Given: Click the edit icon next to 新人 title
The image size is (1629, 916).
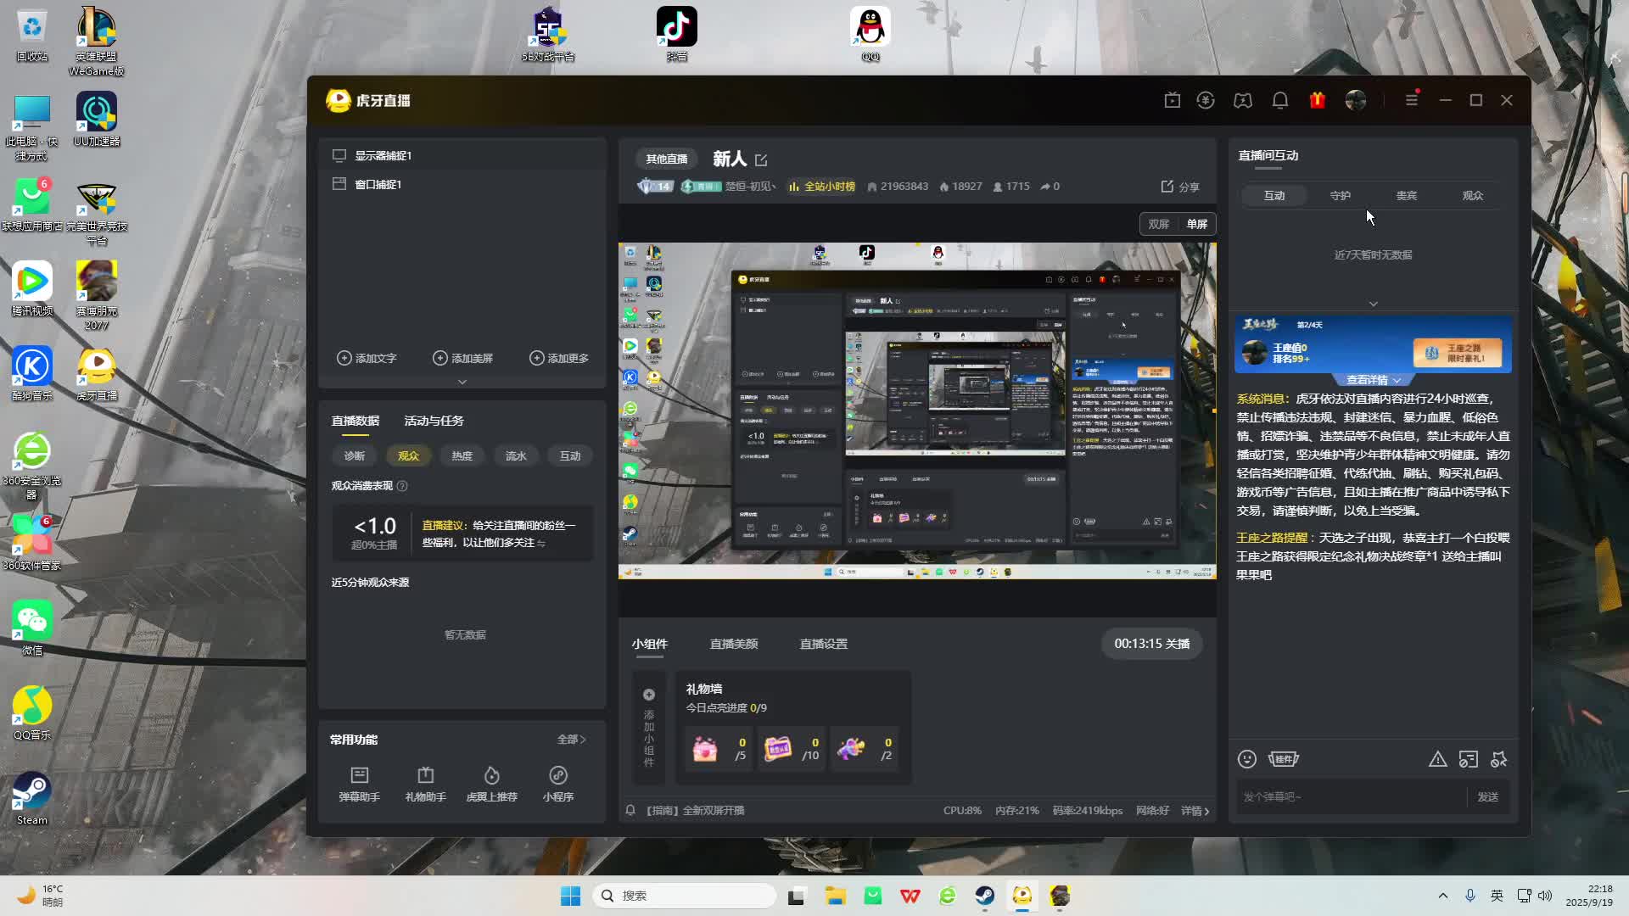Looking at the screenshot, I should point(761,160).
